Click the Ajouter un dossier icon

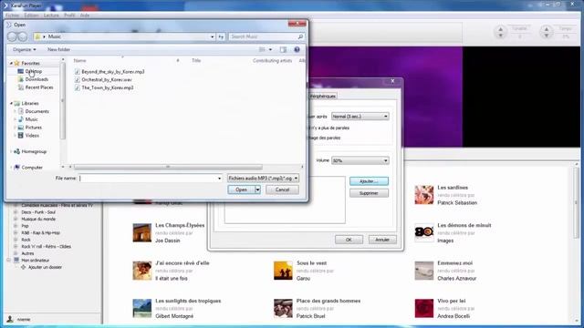pyautogui.click(x=23, y=267)
